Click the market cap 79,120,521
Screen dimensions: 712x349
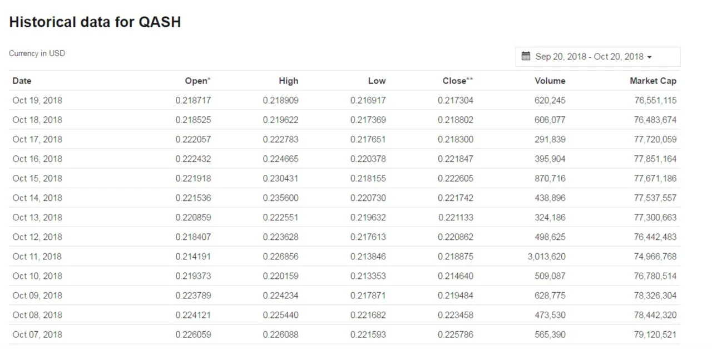point(655,335)
